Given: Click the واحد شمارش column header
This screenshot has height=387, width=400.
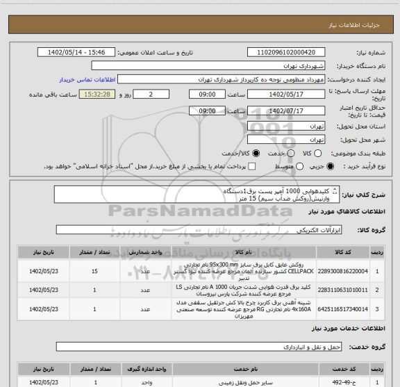Looking at the screenshot, I should click(145, 252).
